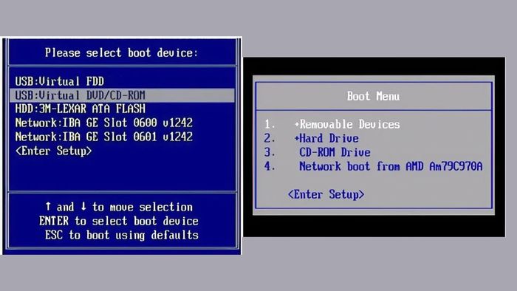Select HDD:3M-LEXAR ATA FLASH entry
The height and width of the screenshot is (291, 517).
pos(80,109)
